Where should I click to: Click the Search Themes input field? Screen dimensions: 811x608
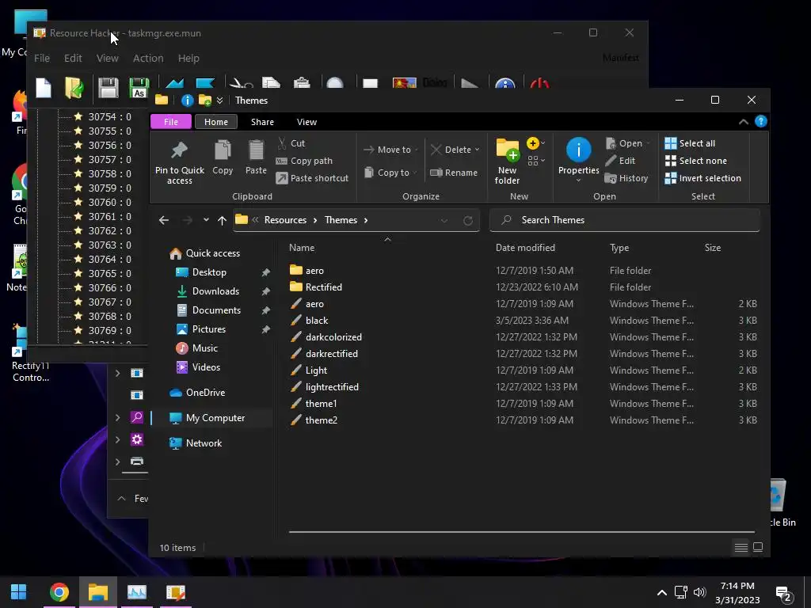625,220
